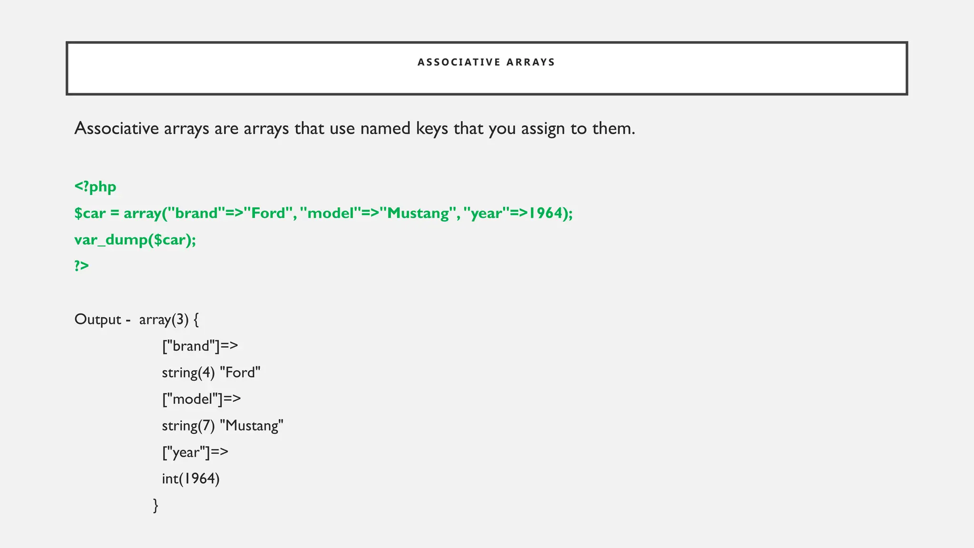The image size is (974, 548).
Task: Click "Mustang" in the green code line
Action: 418,213
